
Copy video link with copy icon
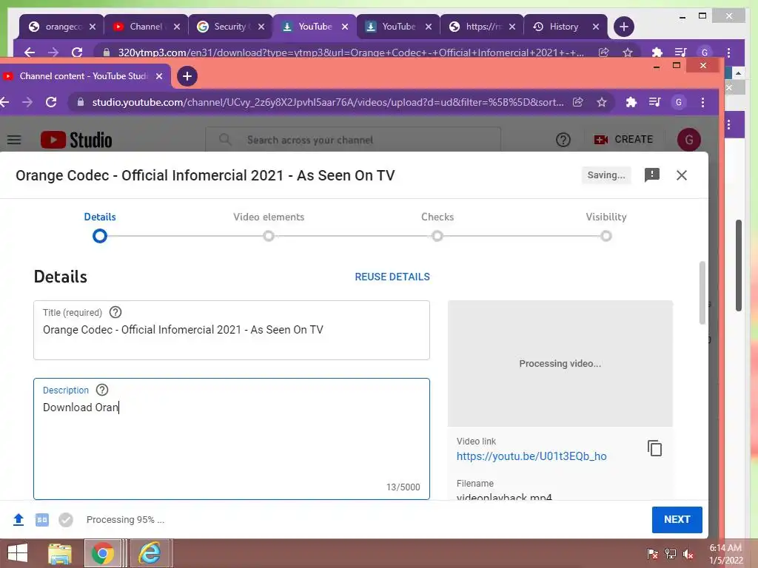point(654,448)
